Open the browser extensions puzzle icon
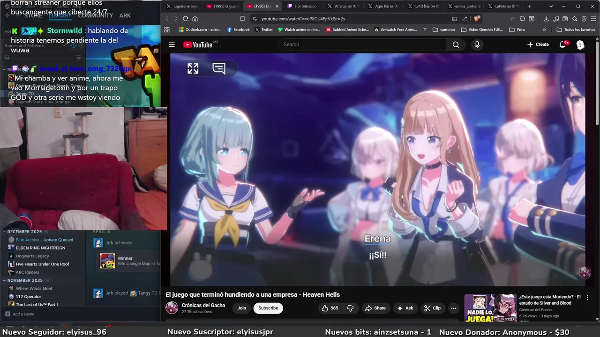This screenshot has width=600, height=337. [x=522, y=19]
